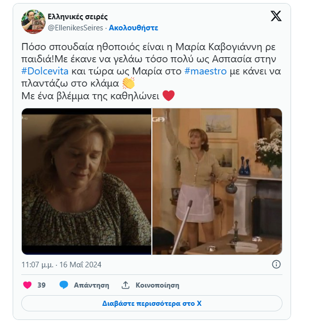327x323 pixels.
Task: Click Διαβάστε περισσότερα στο X button
Action: pos(152,303)
